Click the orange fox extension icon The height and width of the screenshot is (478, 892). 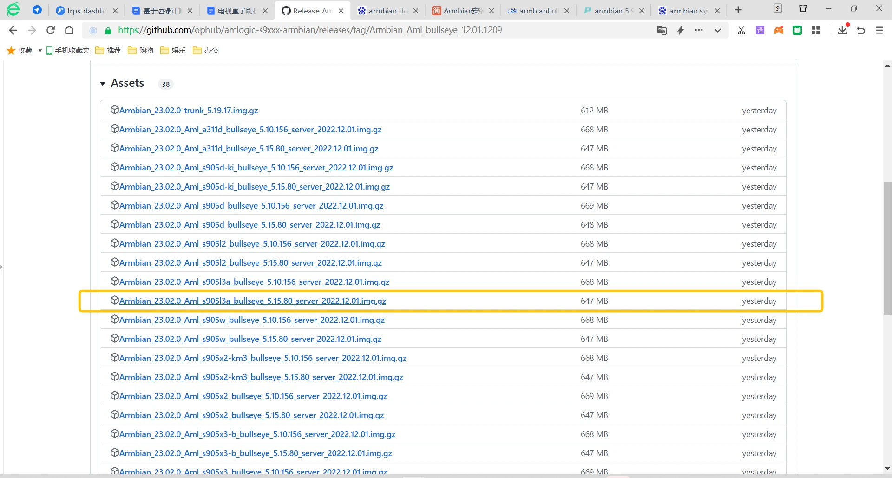click(x=779, y=30)
